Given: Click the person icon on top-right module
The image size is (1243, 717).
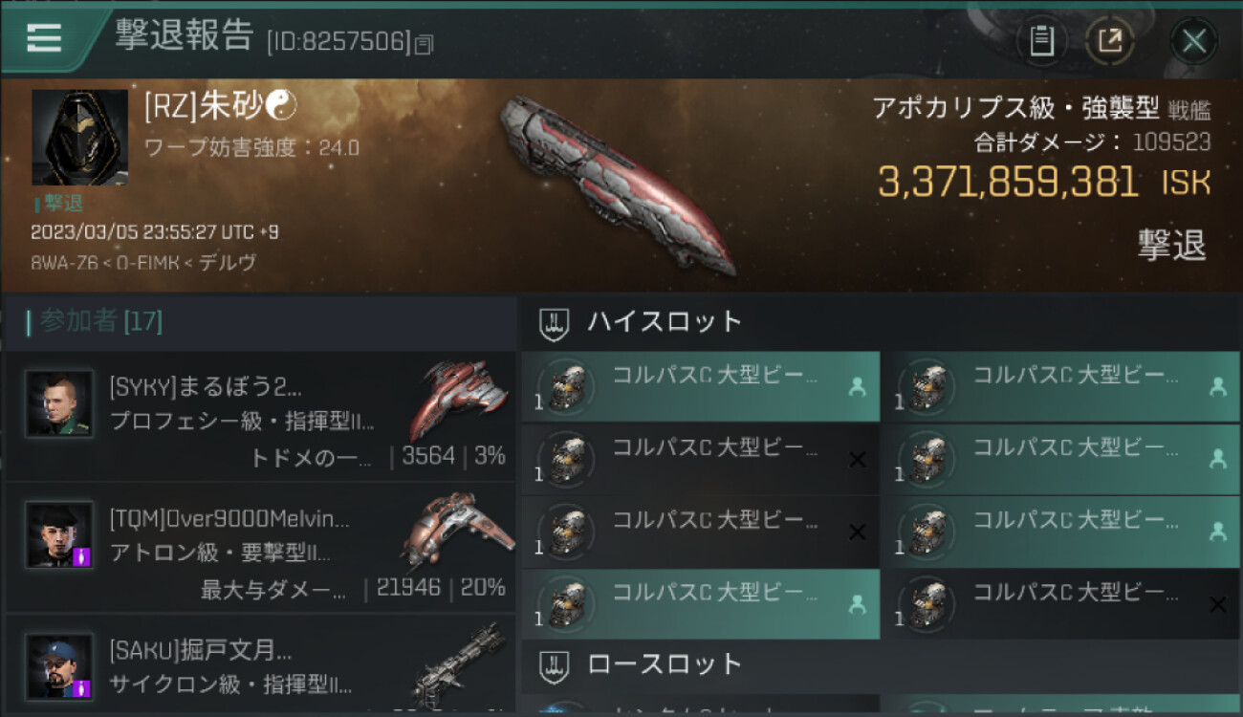Looking at the screenshot, I should tap(1217, 386).
